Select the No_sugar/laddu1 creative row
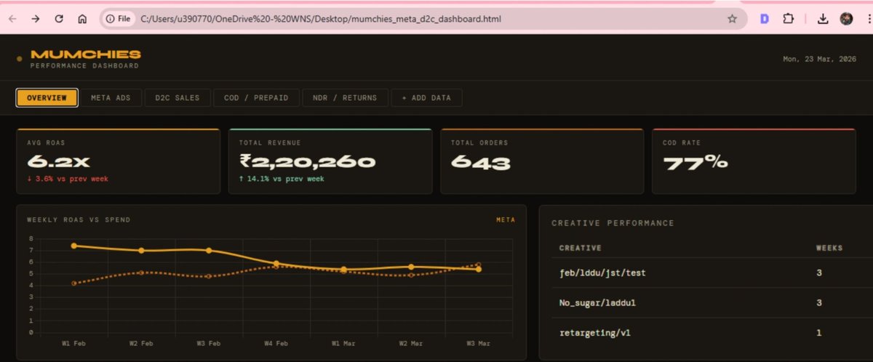This screenshot has width=873, height=362. tap(706, 302)
